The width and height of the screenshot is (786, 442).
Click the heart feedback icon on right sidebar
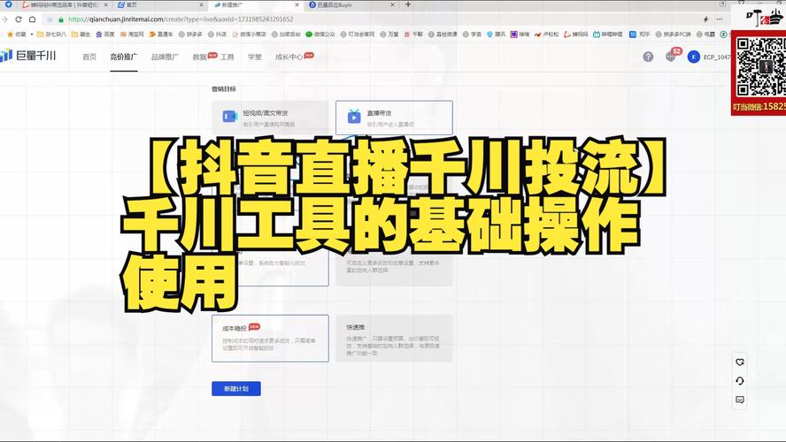click(740, 362)
